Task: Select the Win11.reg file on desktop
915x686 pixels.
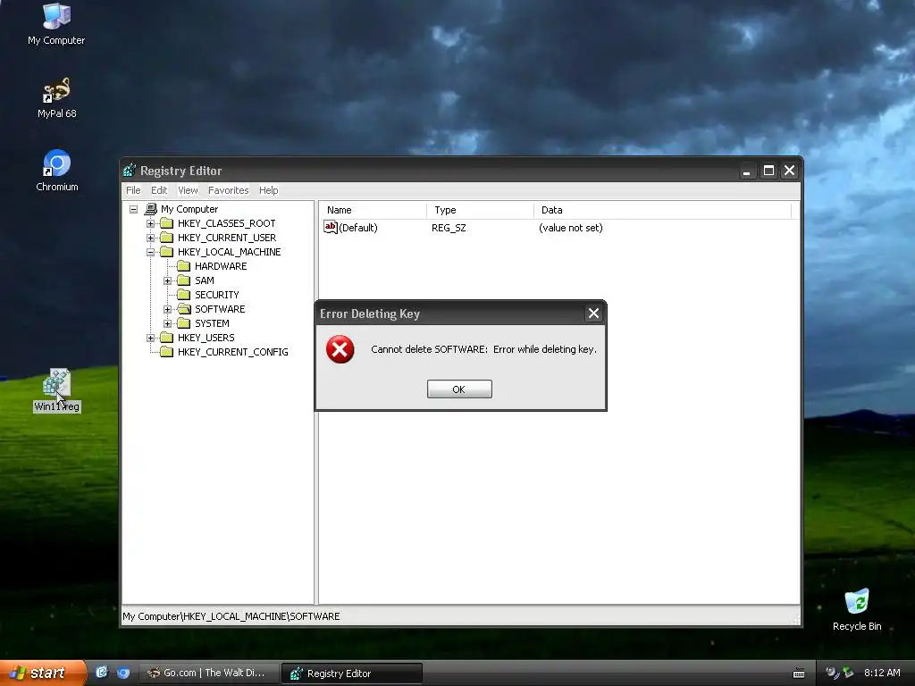Action: coord(56,390)
